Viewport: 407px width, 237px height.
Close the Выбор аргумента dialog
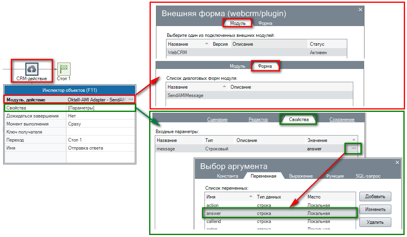pyautogui.click(x=397, y=162)
